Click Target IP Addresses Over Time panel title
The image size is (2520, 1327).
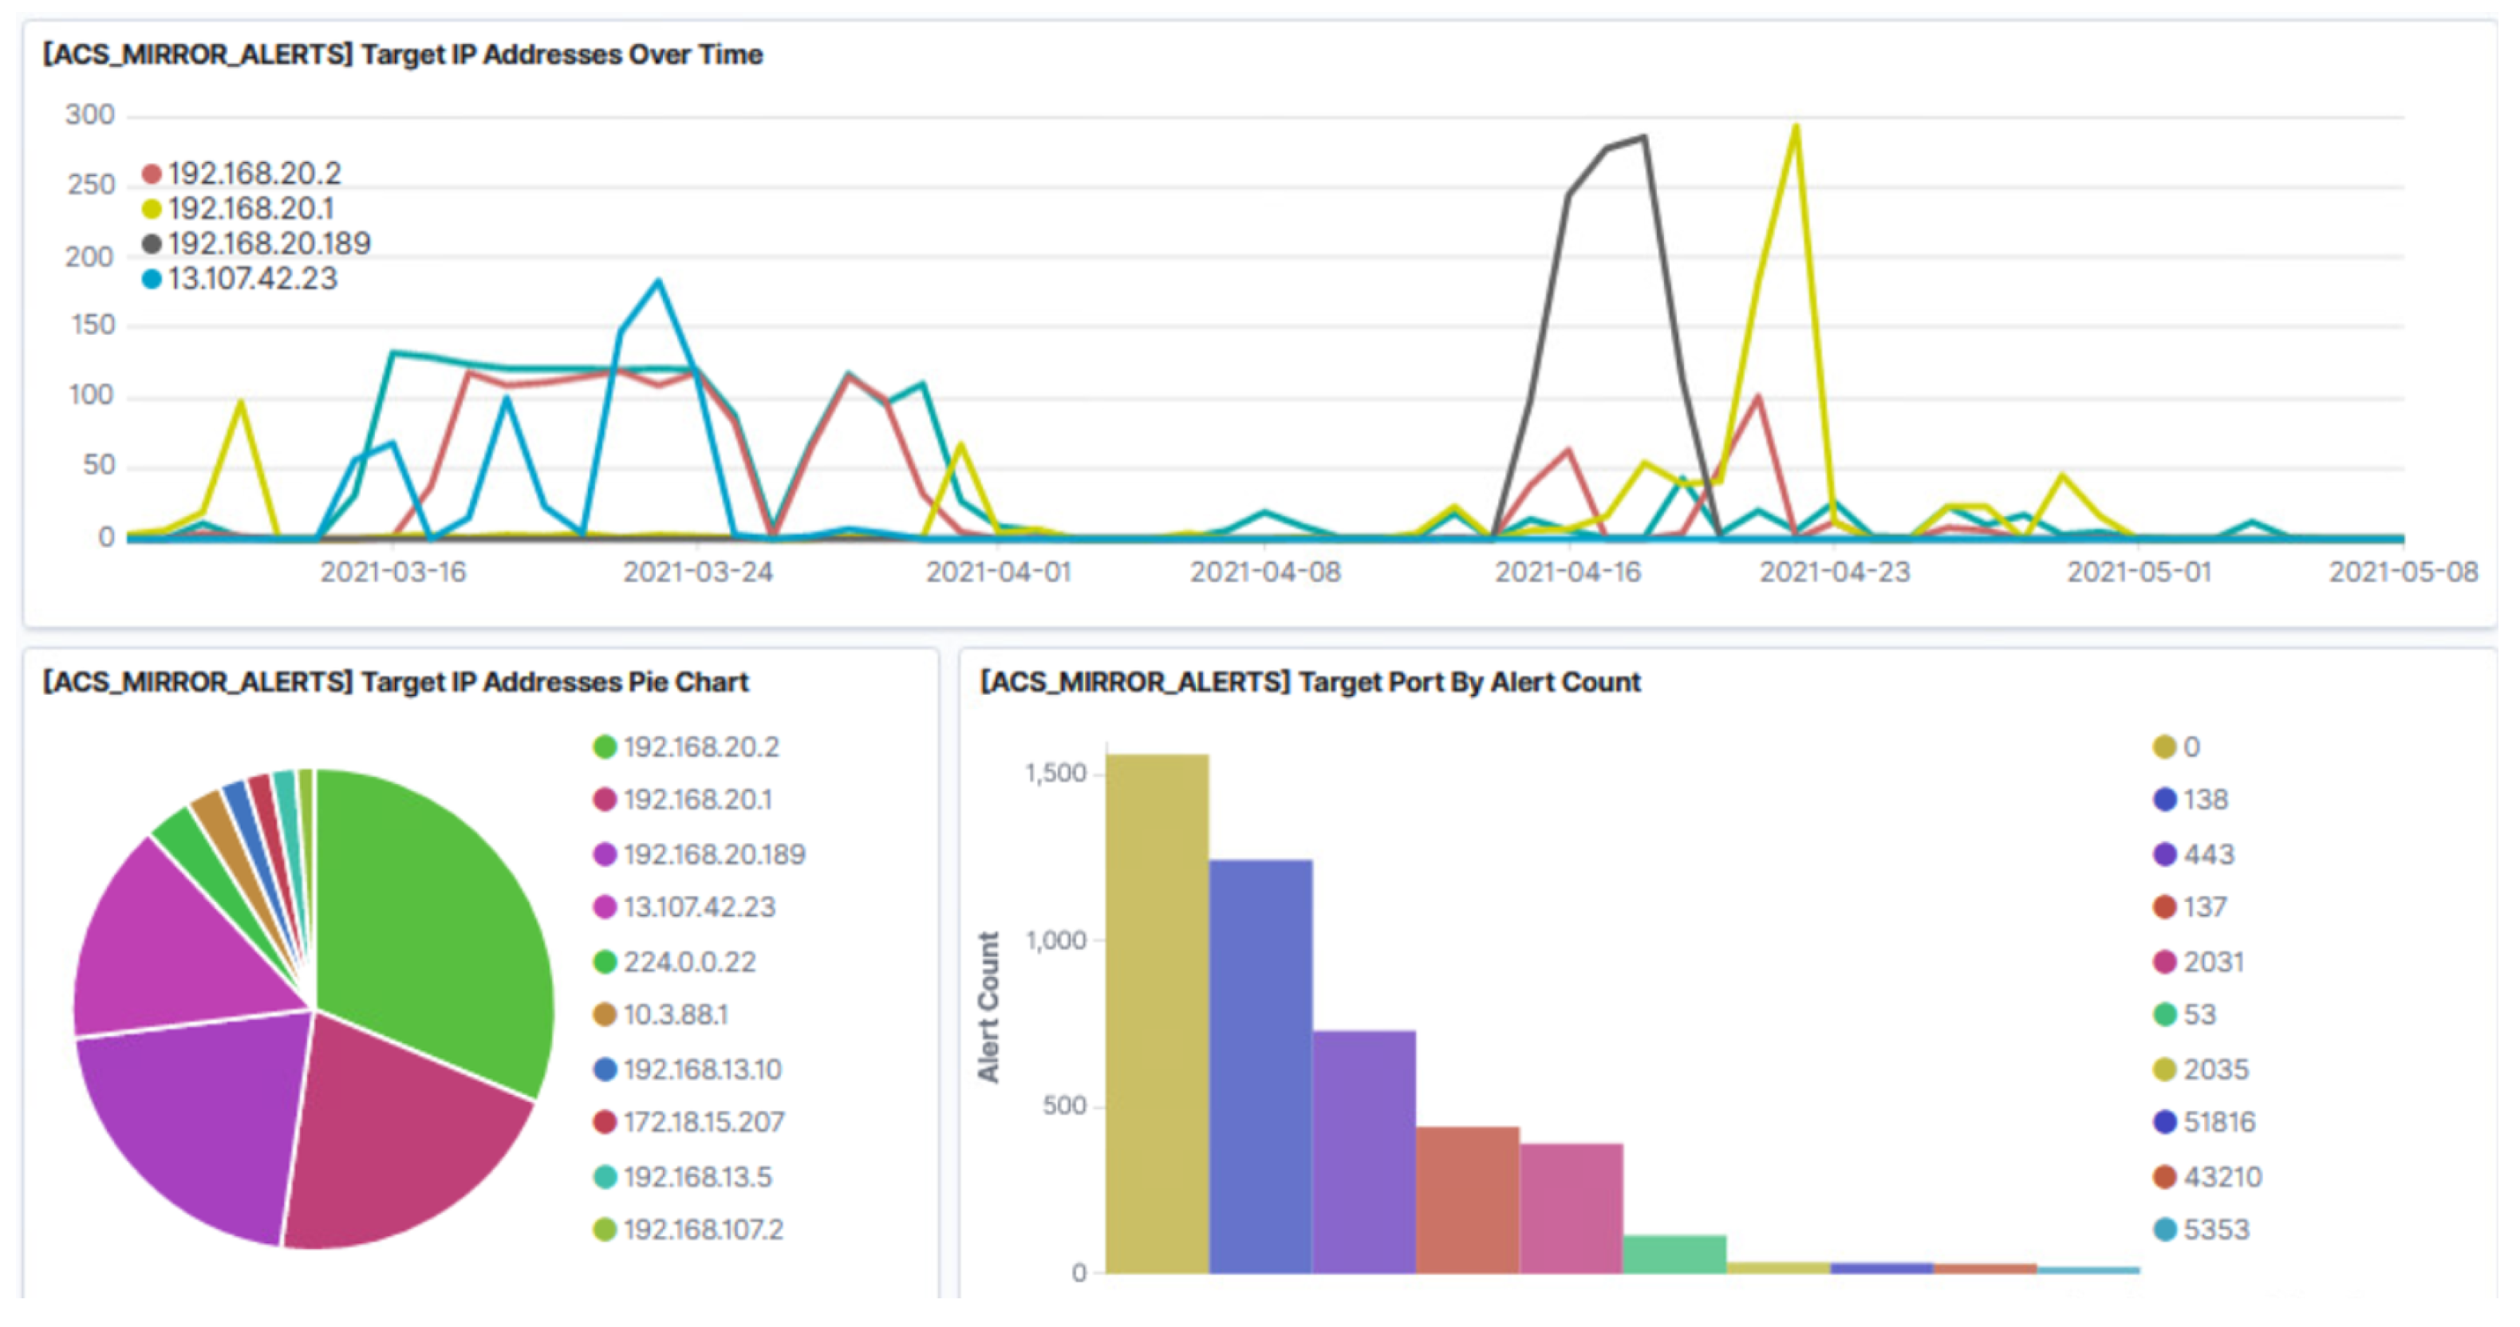tap(402, 55)
